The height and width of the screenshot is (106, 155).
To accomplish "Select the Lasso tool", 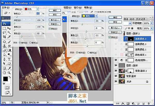I will tap(4, 33).
